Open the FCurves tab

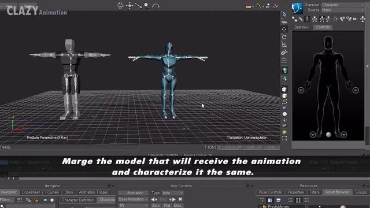click(x=52, y=192)
